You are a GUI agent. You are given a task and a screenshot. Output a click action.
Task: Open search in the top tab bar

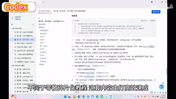tap(43, 2)
